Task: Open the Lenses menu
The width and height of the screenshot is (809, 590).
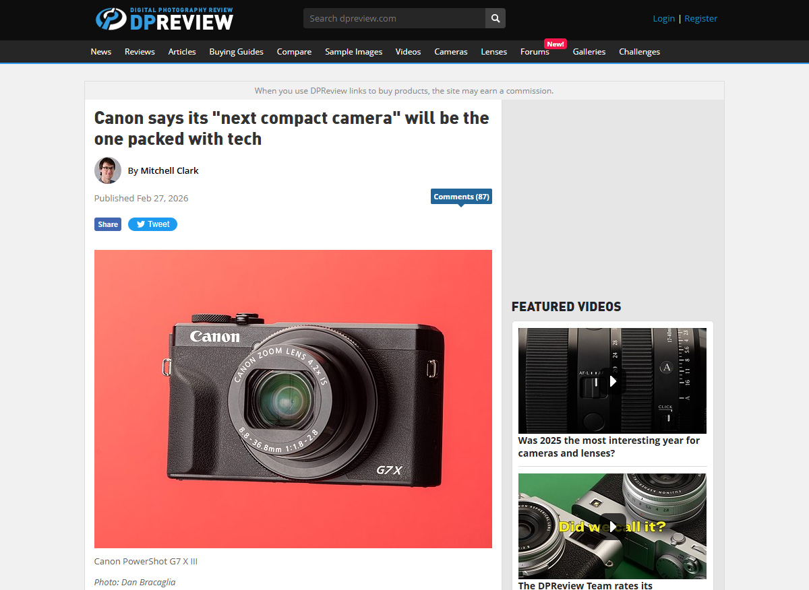Action: click(493, 52)
